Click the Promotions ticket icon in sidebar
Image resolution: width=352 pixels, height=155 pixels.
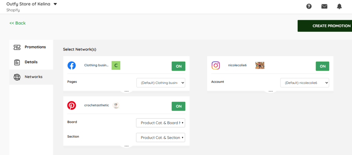pos(17,47)
